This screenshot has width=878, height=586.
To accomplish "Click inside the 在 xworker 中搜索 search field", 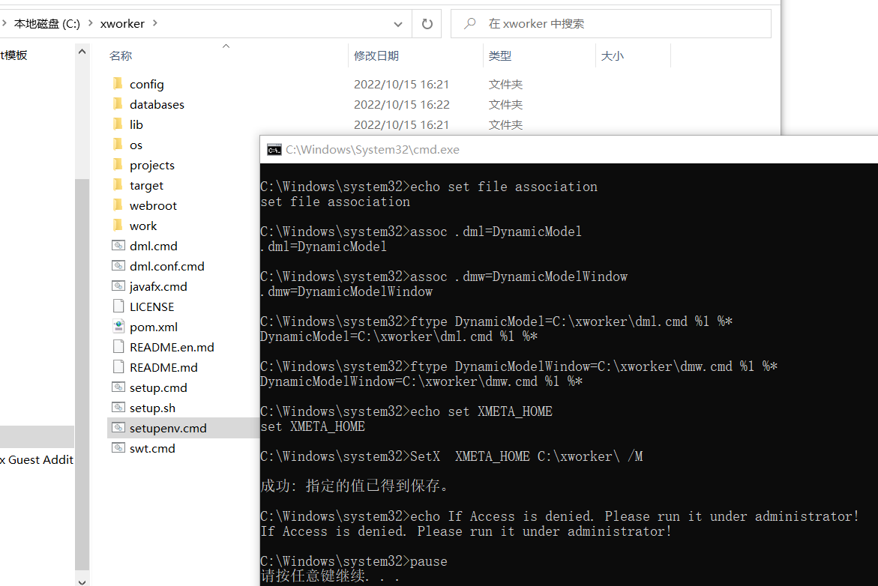I will coord(540,23).
